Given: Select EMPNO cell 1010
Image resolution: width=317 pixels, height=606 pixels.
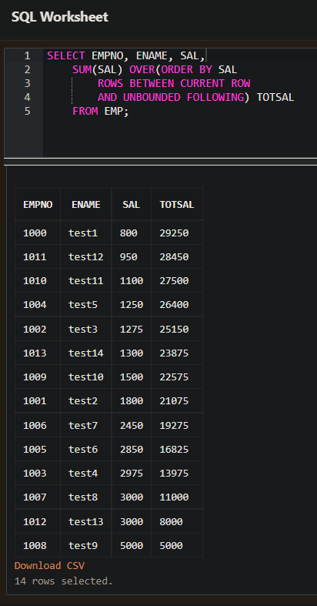Looking at the screenshot, I should pyautogui.click(x=38, y=280).
